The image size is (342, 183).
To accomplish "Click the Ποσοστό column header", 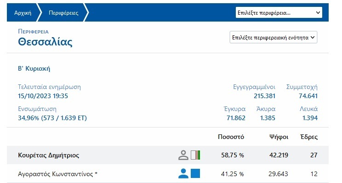I will click(231, 137).
